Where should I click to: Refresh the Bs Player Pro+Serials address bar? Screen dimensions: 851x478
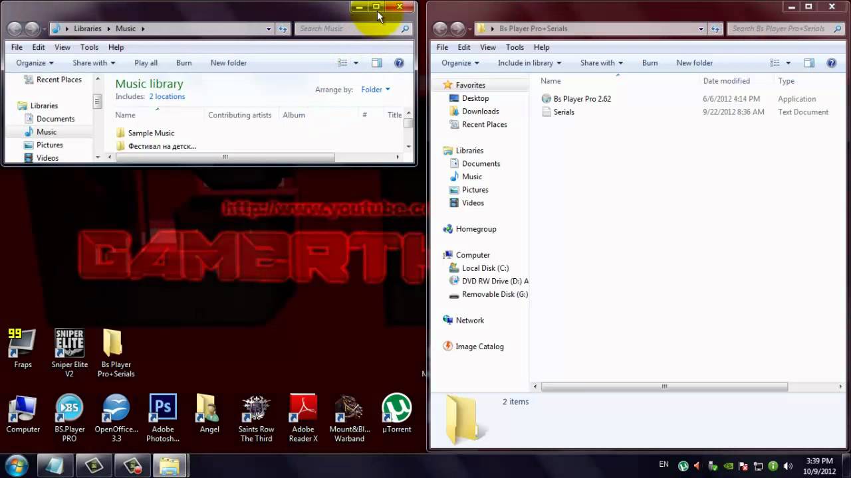point(715,29)
